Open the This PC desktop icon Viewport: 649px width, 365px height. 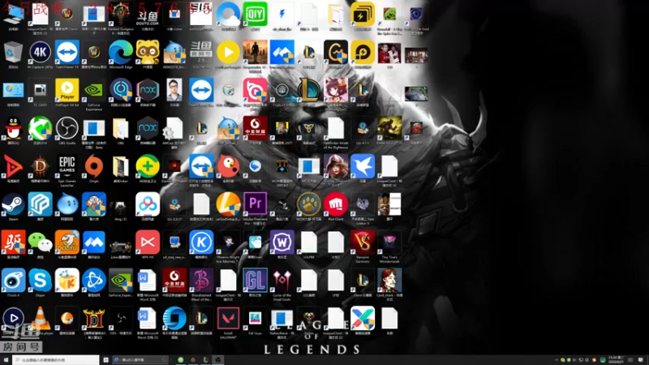pos(13,15)
